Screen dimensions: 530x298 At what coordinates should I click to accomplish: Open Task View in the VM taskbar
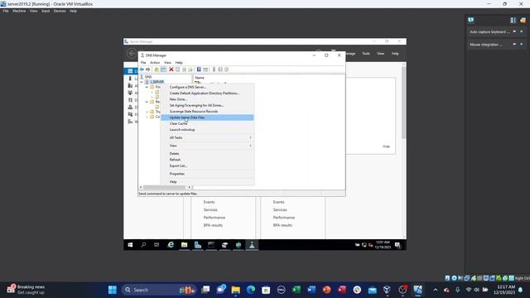[x=157, y=245]
